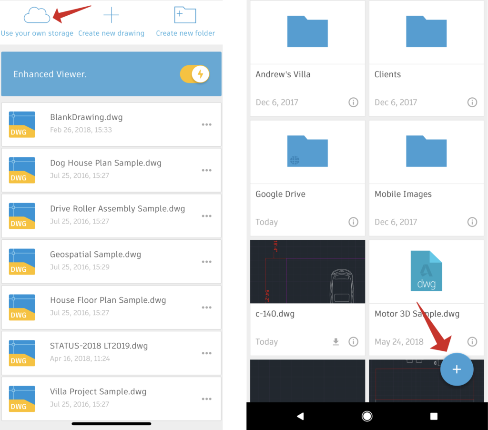Open info for Andrew's Villa folder

(x=353, y=102)
